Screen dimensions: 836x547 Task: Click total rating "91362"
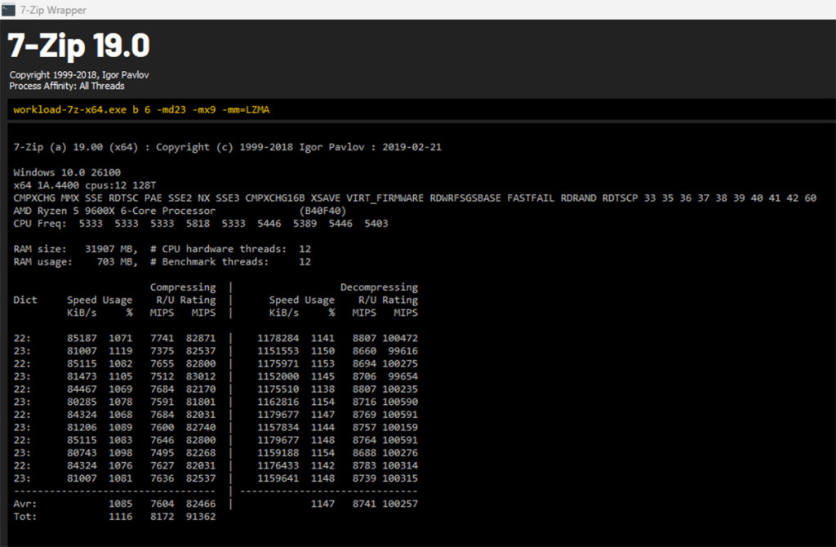pyautogui.click(x=201, y=517)
